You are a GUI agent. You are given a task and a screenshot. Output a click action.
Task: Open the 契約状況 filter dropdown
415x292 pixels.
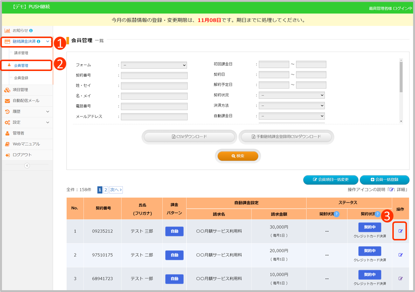click(291, 95)
